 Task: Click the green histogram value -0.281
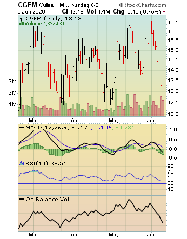pyautogui.click(x=125, y=128)
